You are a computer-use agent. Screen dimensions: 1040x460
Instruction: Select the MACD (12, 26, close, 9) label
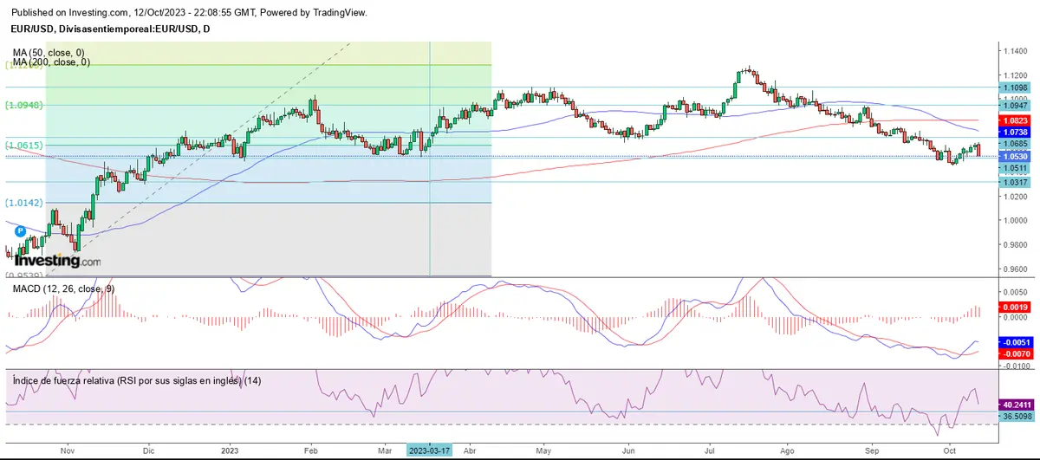point(61,288)
